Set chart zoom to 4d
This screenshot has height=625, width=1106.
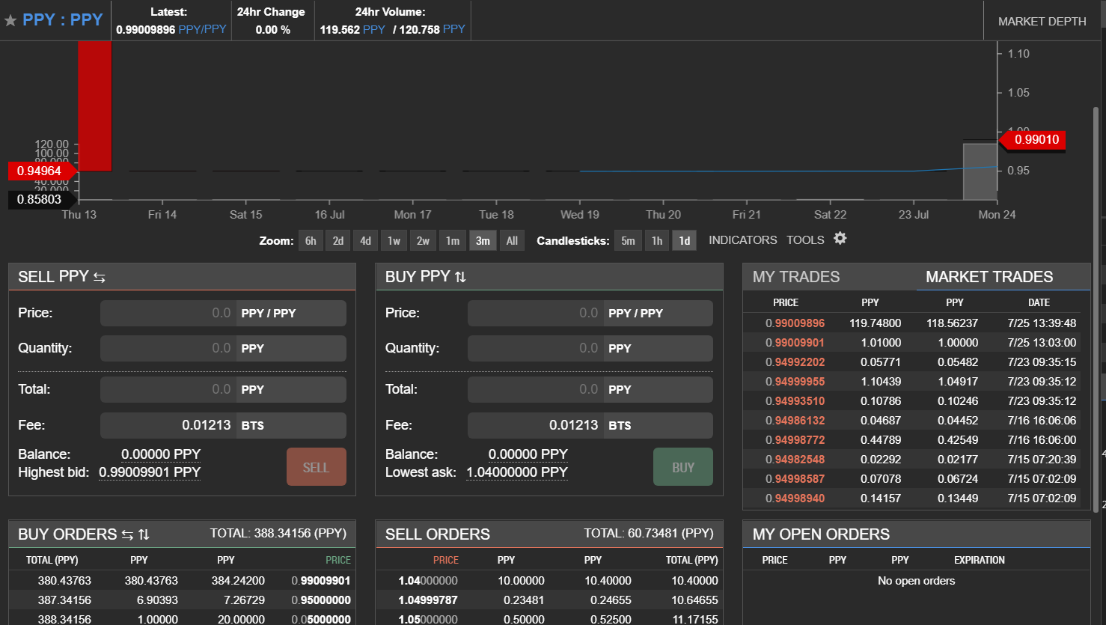(365, 240)
